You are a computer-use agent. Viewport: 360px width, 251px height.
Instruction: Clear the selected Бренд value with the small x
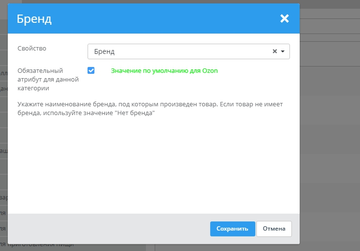[x=274, y=51]
